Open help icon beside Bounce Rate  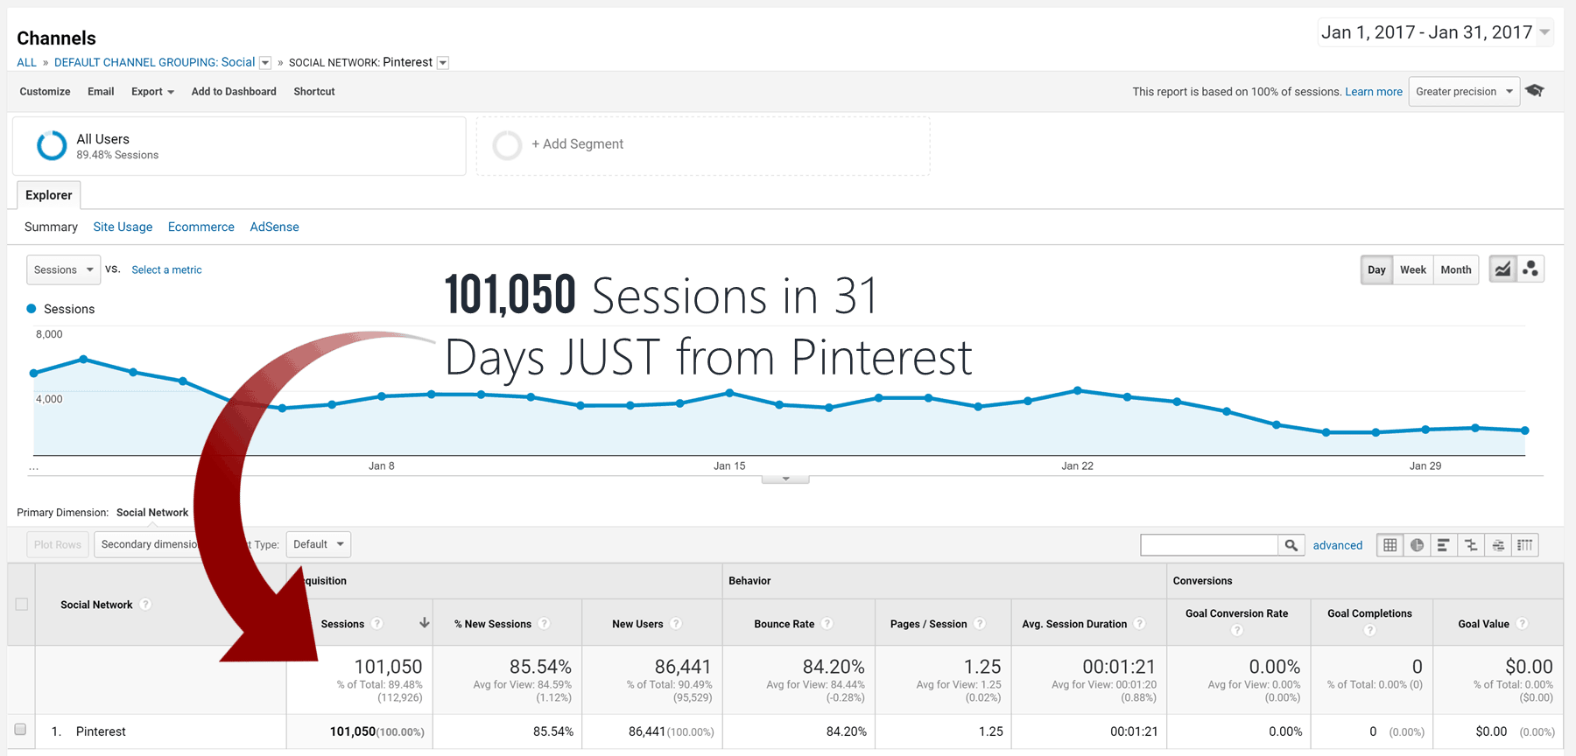coord(827,624)
